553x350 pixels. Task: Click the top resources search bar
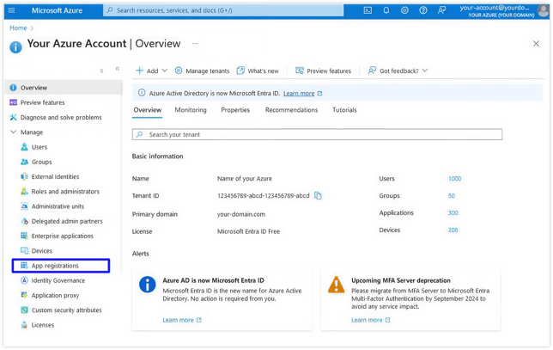(x=223, y=10)
